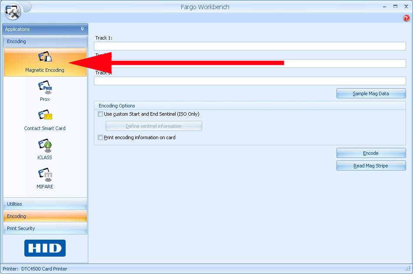The height and width of the screenshot is (274, 413).
Task: Focus the Track 3 text field
Action: (250, 81)
